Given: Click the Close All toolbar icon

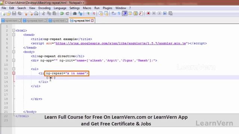Looking at the screenshot, I should (x=31, y=13).
